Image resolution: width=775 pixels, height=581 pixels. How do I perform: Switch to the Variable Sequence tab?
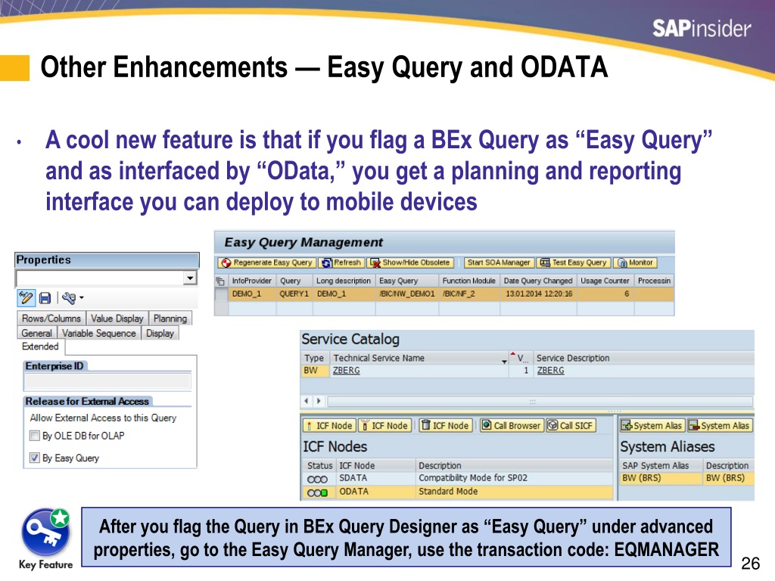pyautogui.click(x=99, y=334)
